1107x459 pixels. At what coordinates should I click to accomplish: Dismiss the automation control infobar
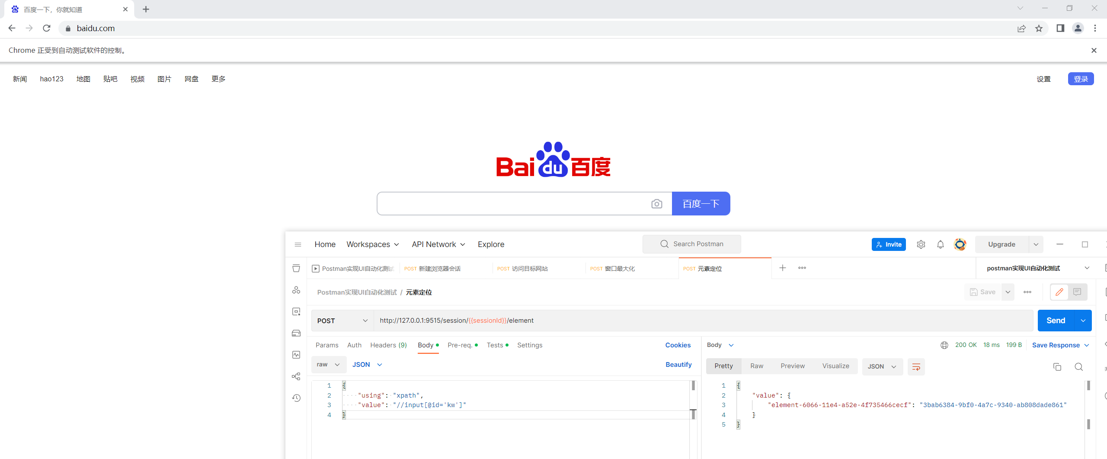1094,50
